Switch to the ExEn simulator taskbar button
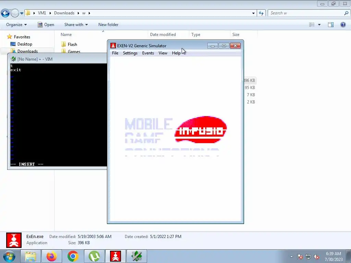Screen dimensions: 351x263 pos(115,256)
